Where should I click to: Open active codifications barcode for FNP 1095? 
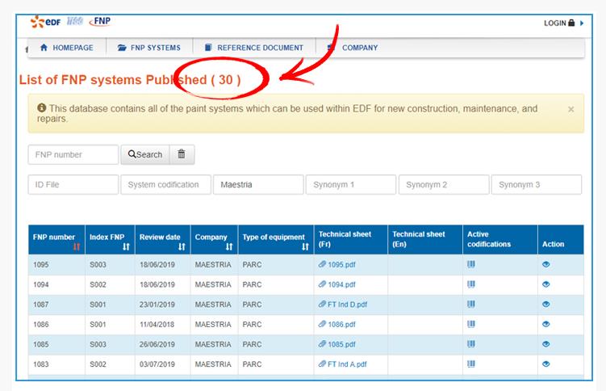pos(471,264)
